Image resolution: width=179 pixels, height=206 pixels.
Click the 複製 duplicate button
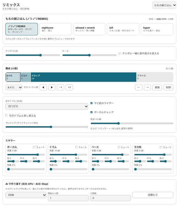(x=157, y=87)
